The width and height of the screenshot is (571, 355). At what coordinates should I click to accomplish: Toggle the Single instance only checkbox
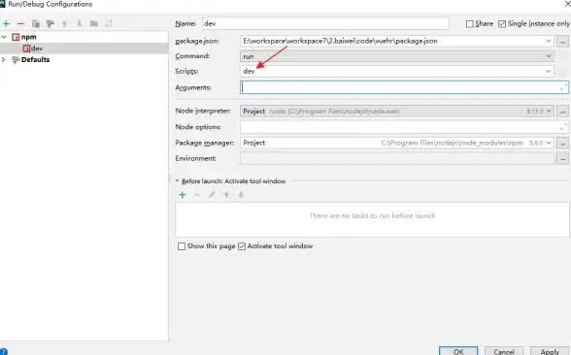502,24
